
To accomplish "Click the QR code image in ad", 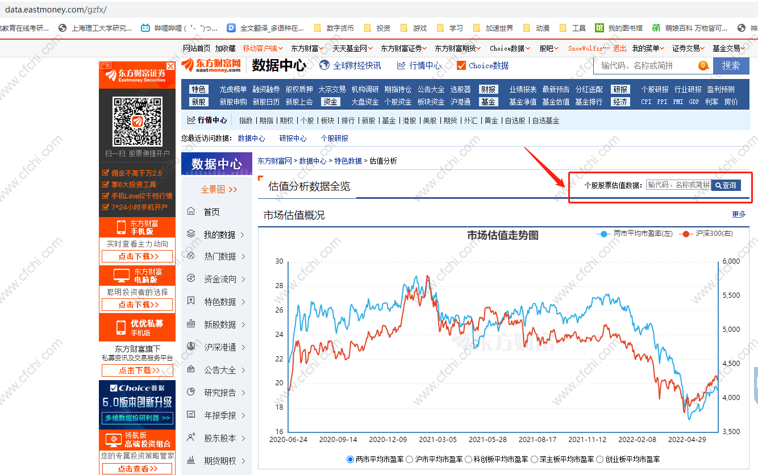I will [137, 122].
